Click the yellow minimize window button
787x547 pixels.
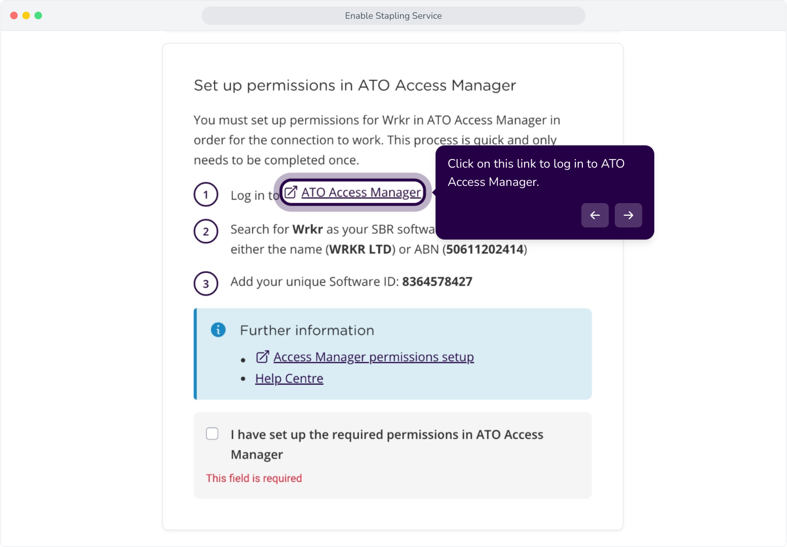[x=26, y=16]
